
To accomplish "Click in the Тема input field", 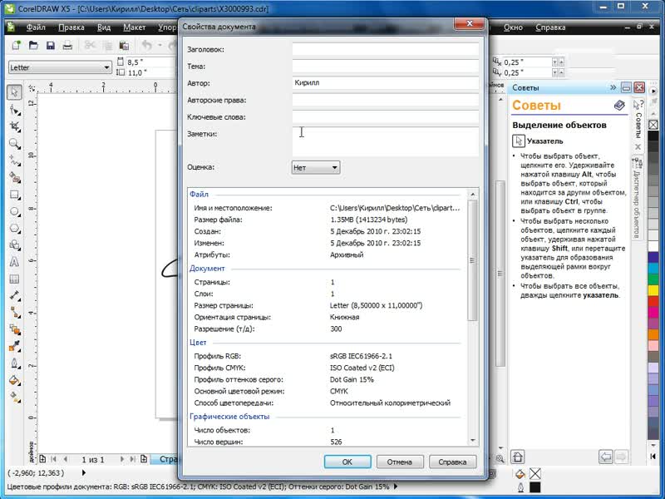I will 386,67.
